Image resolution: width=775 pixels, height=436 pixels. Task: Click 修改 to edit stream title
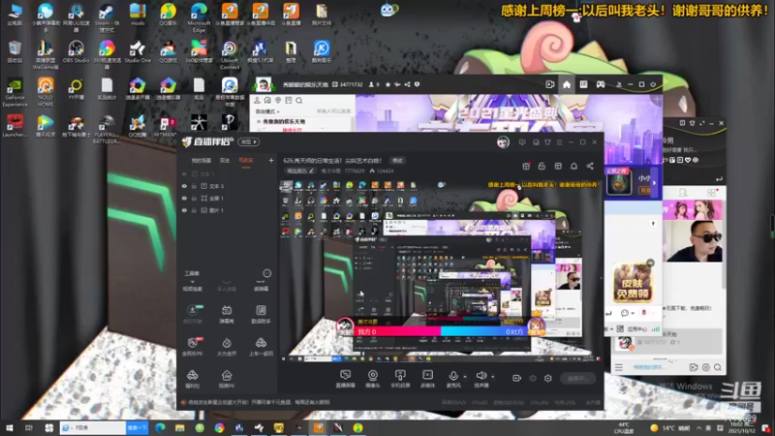click(x=397, y=160)
